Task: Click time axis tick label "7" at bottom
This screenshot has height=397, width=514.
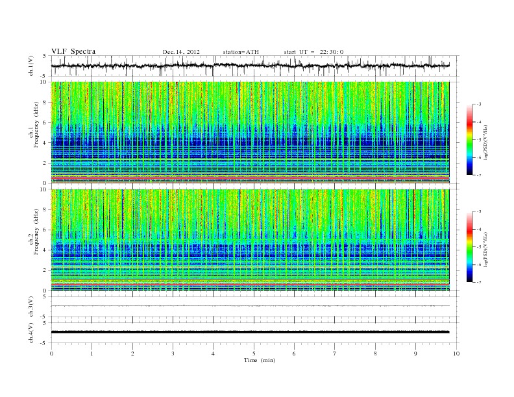Action: pyautogui.click(x=335, y=354)
